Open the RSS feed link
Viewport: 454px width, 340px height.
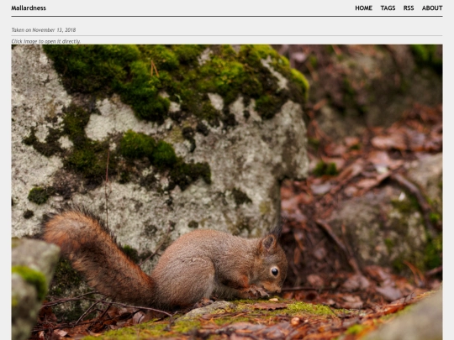409,8
